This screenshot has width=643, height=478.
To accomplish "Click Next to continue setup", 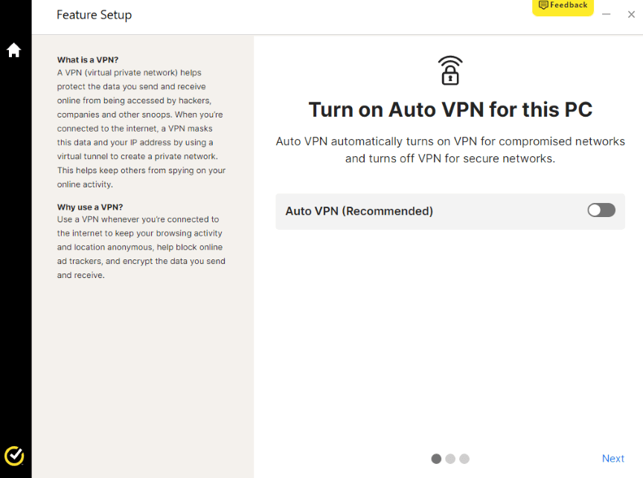I will click(x=612, y=459).
